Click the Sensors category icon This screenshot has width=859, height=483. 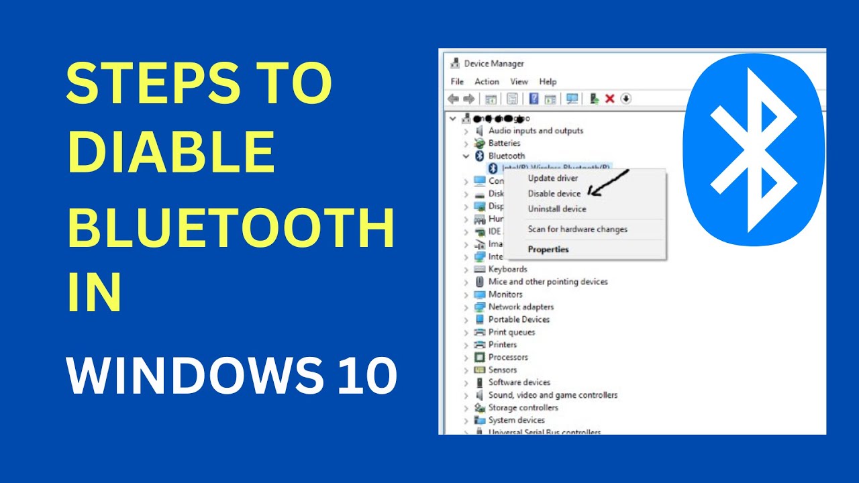[x=479, y=370]
